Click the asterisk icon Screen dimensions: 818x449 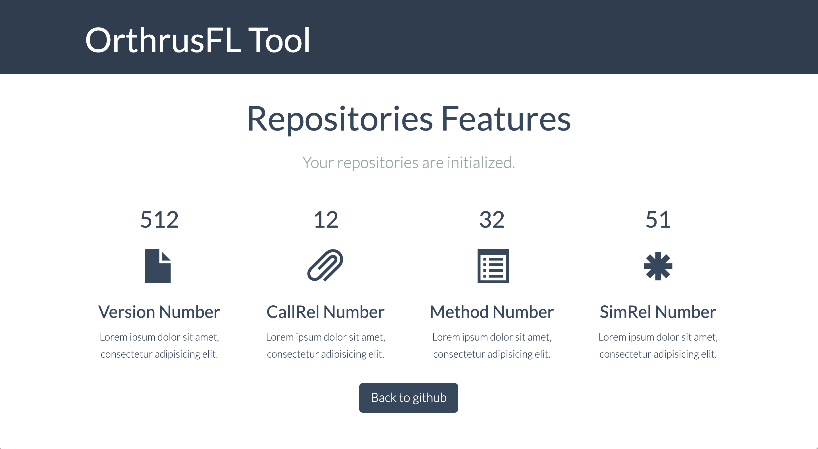pos(658,266)
